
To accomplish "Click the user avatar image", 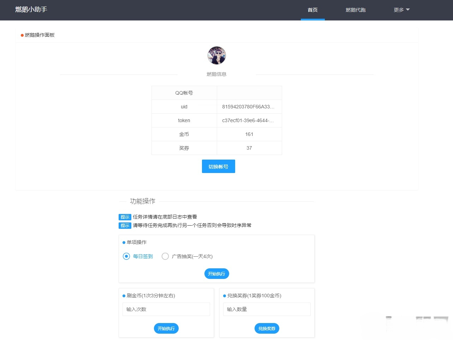I will pyautogui.click(x=216, y=55).
